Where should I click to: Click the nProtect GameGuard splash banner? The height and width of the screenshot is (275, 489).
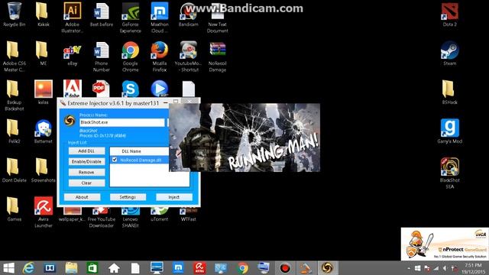[x=445, y=244]
